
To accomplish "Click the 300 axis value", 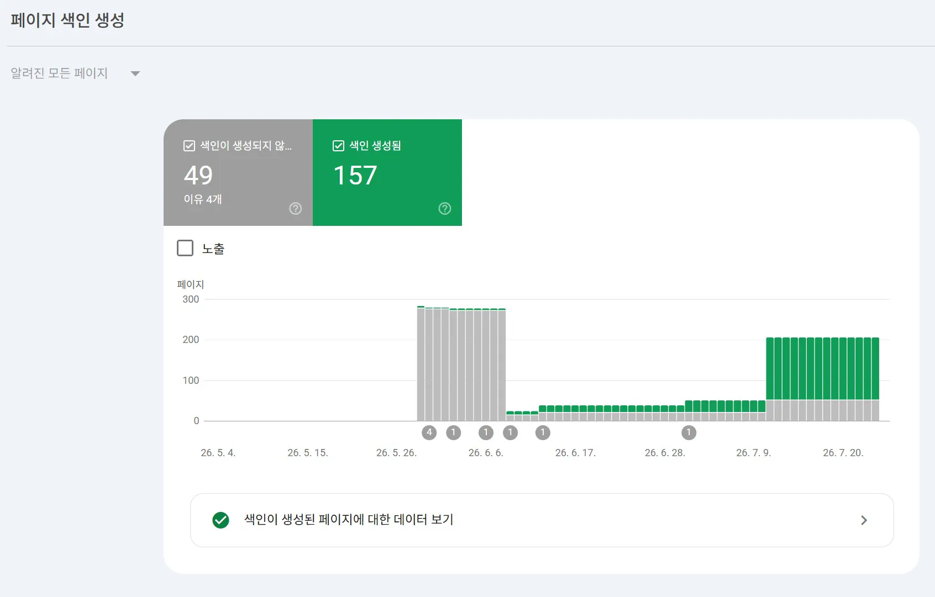I will (x=191, y=299).
